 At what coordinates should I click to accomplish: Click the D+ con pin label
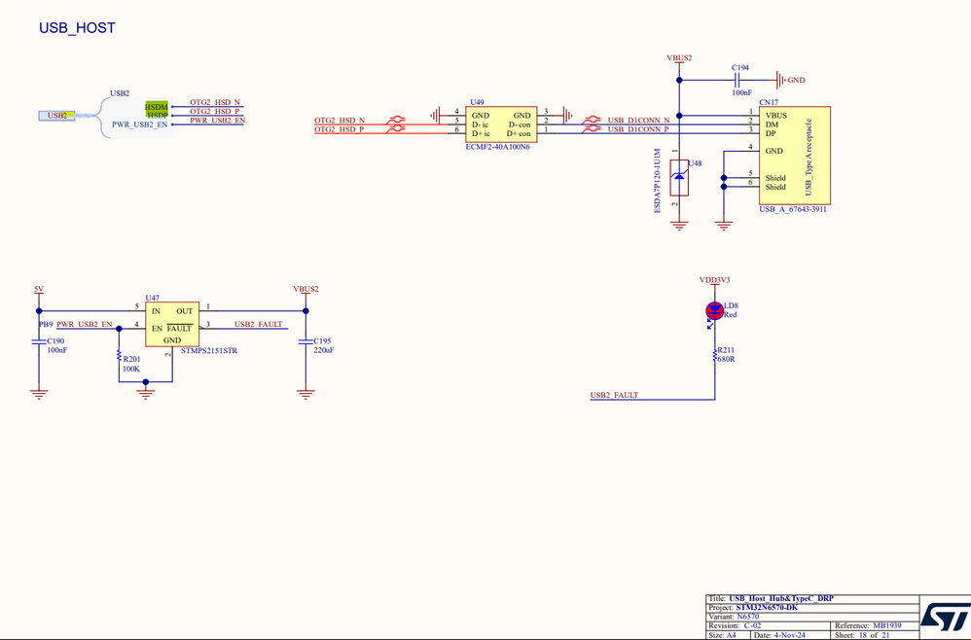[x=519, y=133]
